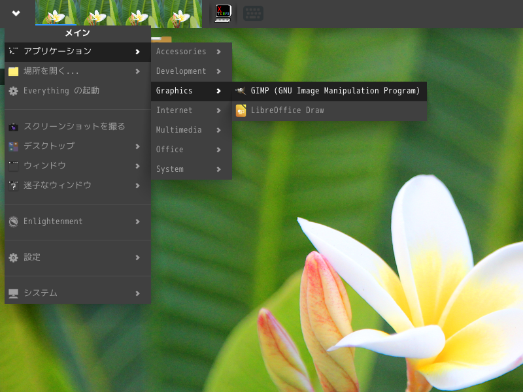Click the デスクトップ menu icon
The image size is (523, 392).
(13, 146)
